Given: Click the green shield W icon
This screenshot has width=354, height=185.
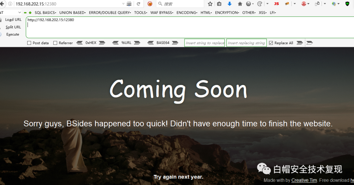Looking at the screenshot, I should pyautogui.click(x=347, y=4).
